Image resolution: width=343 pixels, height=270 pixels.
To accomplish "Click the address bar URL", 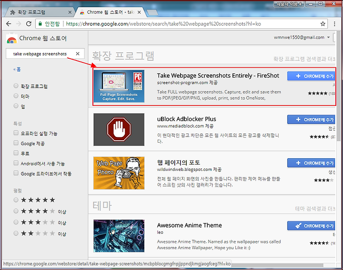I will [x=163, y=24].
